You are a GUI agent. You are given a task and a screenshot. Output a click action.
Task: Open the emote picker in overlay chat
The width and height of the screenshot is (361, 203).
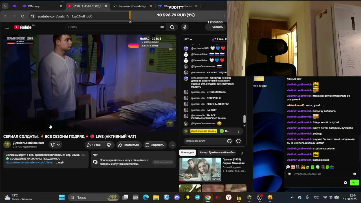pyautogui.click(x=355, y=174)
